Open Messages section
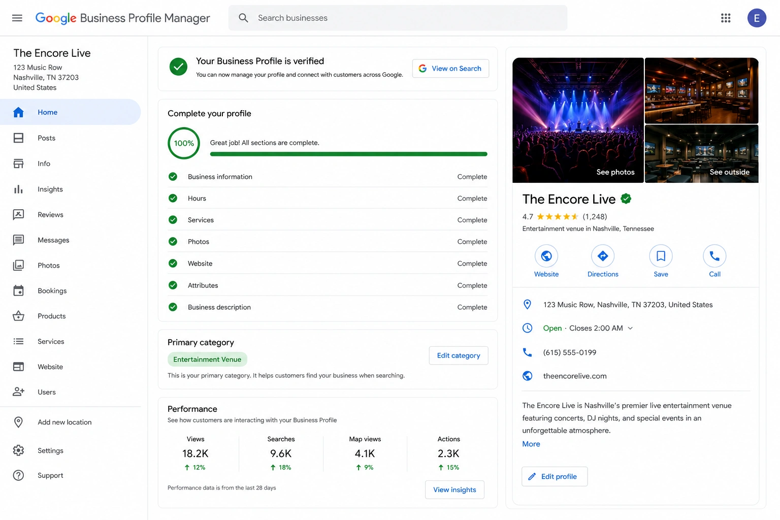Image resolution: width=780 pixels, height=520 pixels. pos(70,240)
